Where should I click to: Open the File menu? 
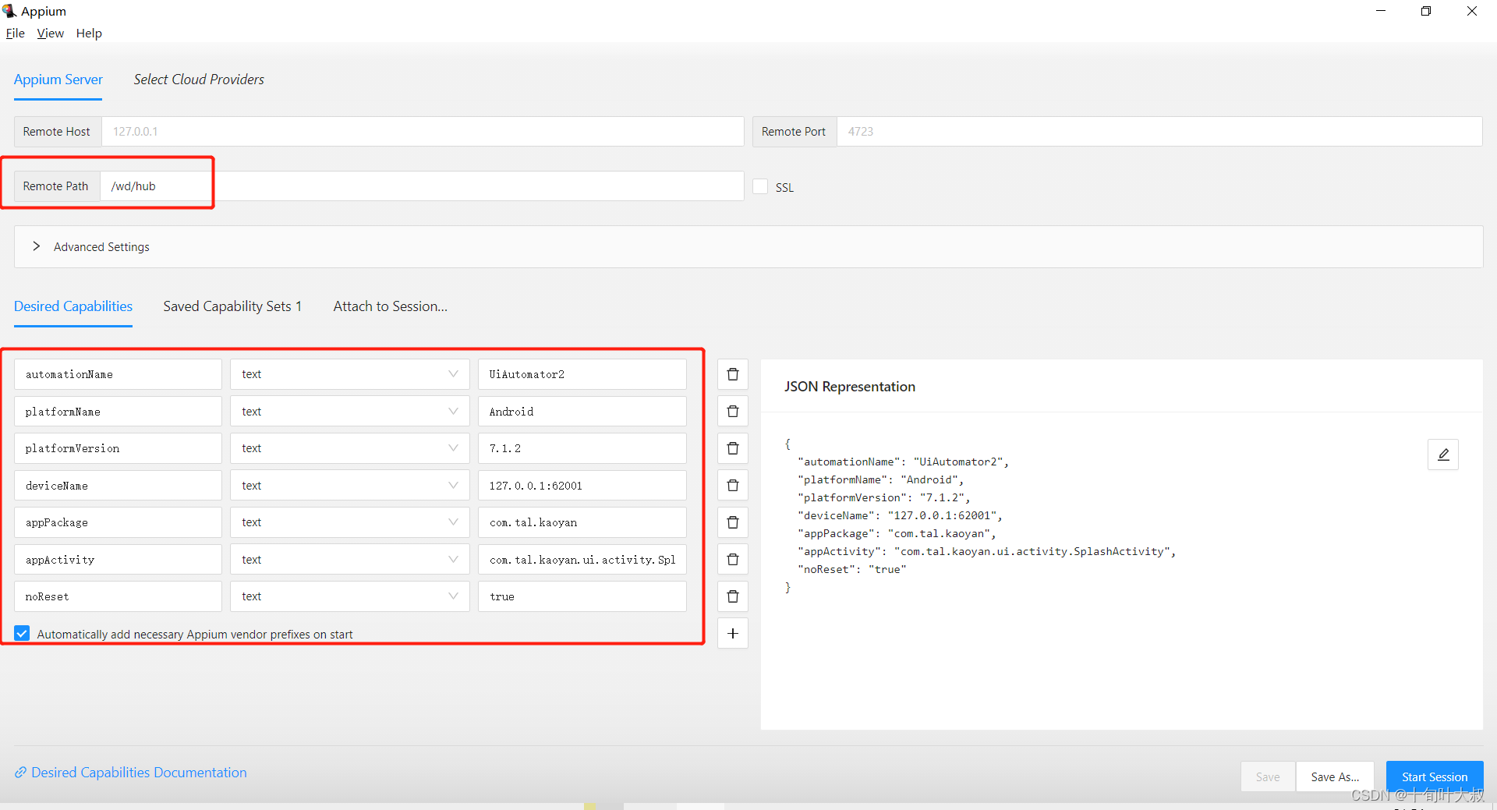coord(16,33)
